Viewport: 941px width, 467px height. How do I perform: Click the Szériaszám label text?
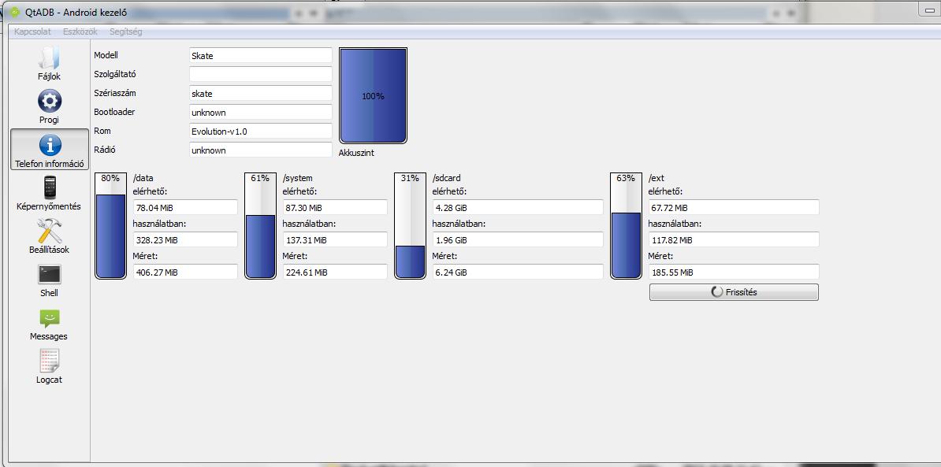(x=114, y=93)
